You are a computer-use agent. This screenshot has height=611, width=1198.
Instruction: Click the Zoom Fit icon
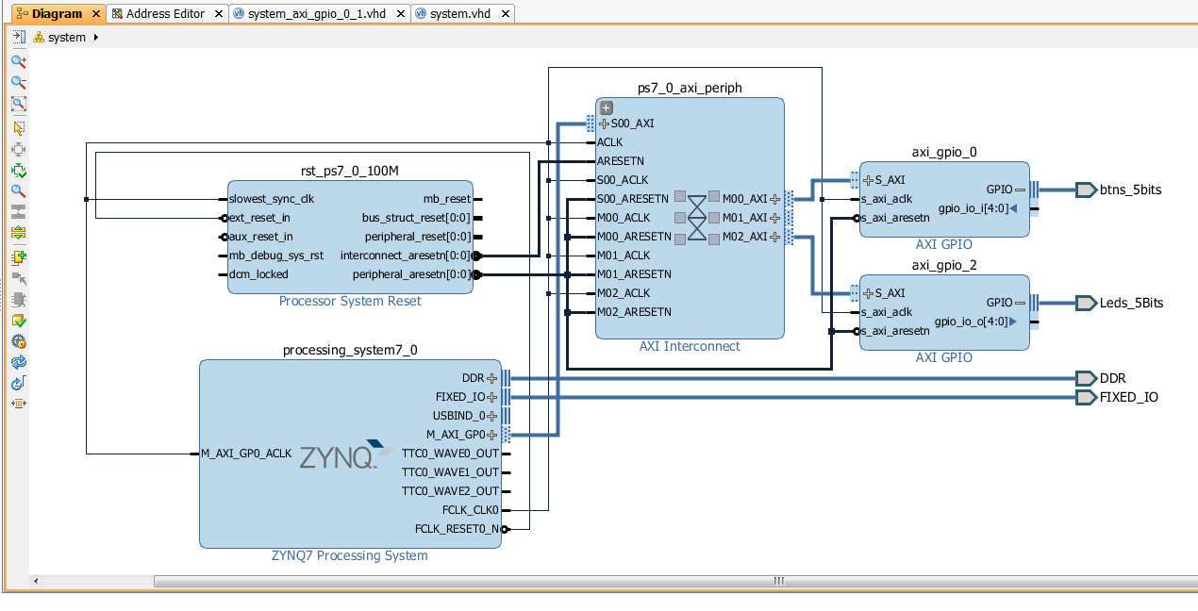[x=17, y=104]
